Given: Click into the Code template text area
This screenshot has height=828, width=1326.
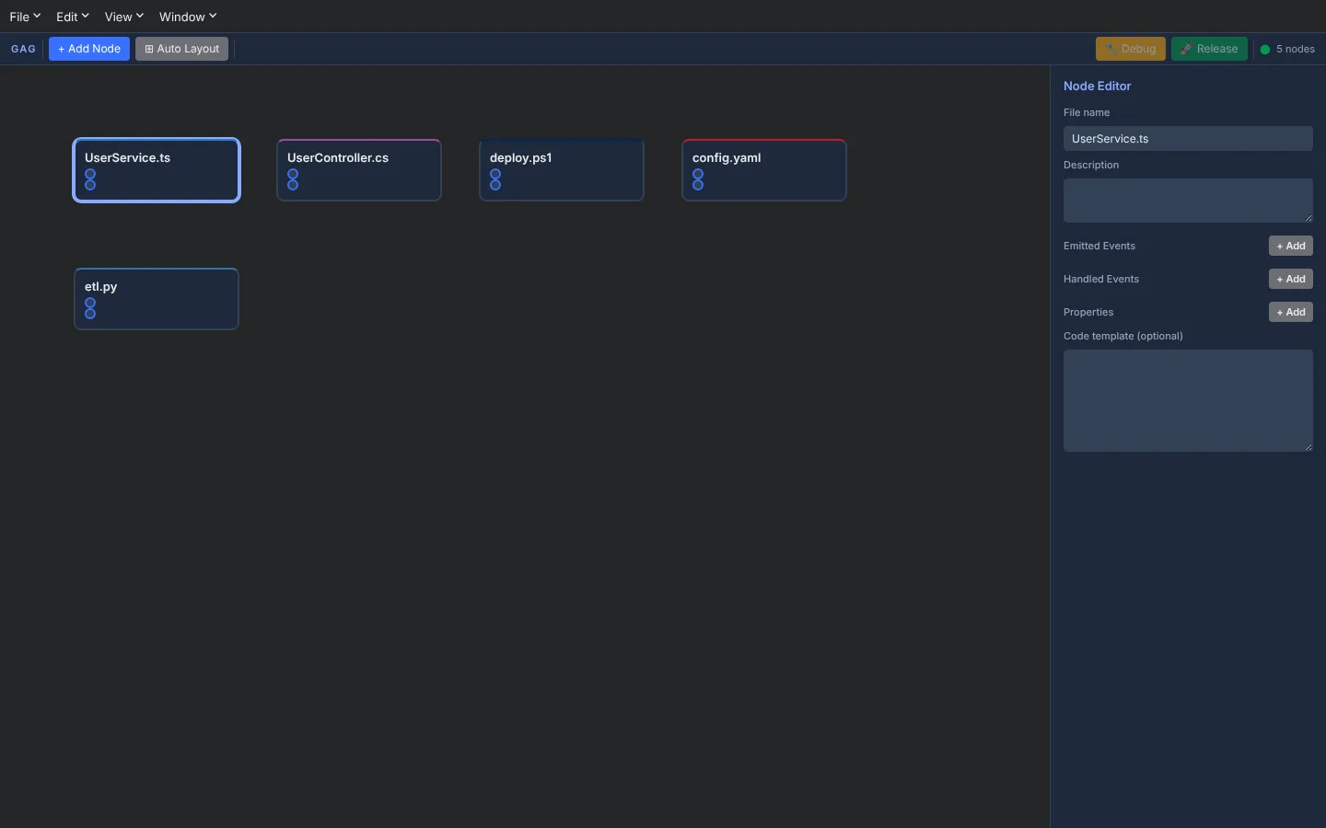Looking at the screenshot, I should tap(1188, 400).
